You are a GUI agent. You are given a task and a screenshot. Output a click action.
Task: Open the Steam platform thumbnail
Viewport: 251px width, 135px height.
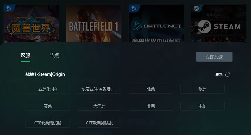[x=219, y=23]
